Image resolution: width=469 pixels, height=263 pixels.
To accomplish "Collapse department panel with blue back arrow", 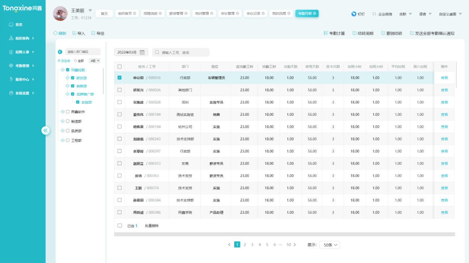I will (60, 52).
